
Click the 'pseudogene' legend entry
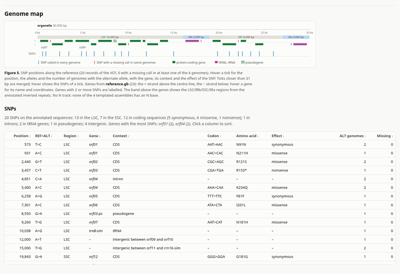(252, 62)
